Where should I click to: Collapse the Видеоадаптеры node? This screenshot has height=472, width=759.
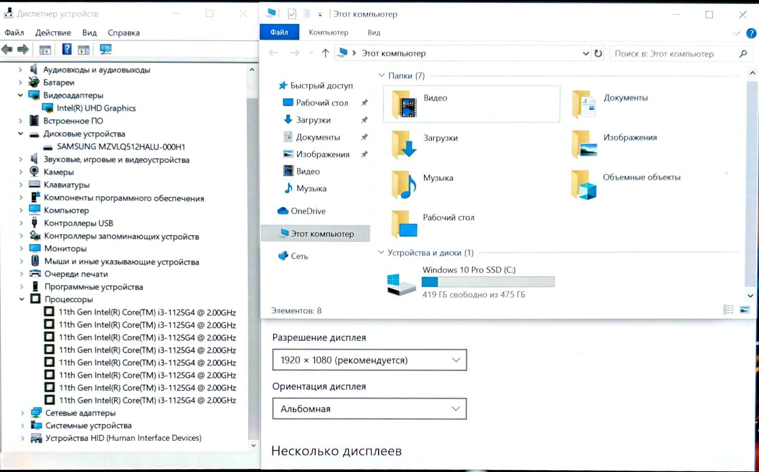tap(20, 95)
